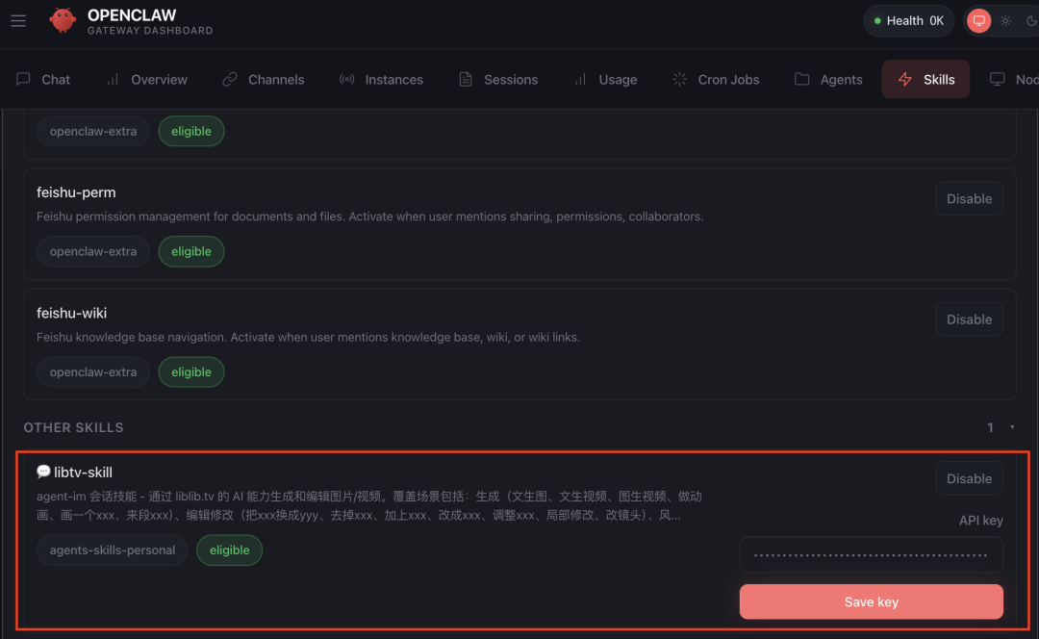1039x639 pixels.
Task: Click the Instances signal icon
Action: click(x=346, y=80)
